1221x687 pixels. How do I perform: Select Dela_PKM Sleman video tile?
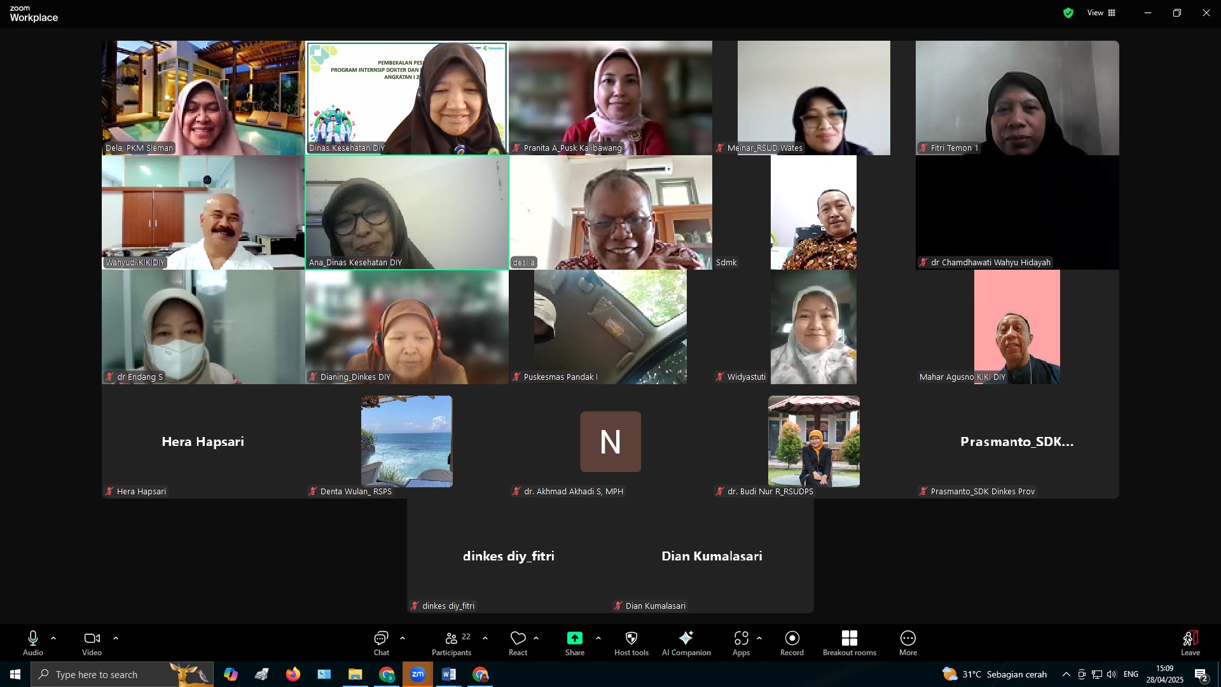[203, 98]
